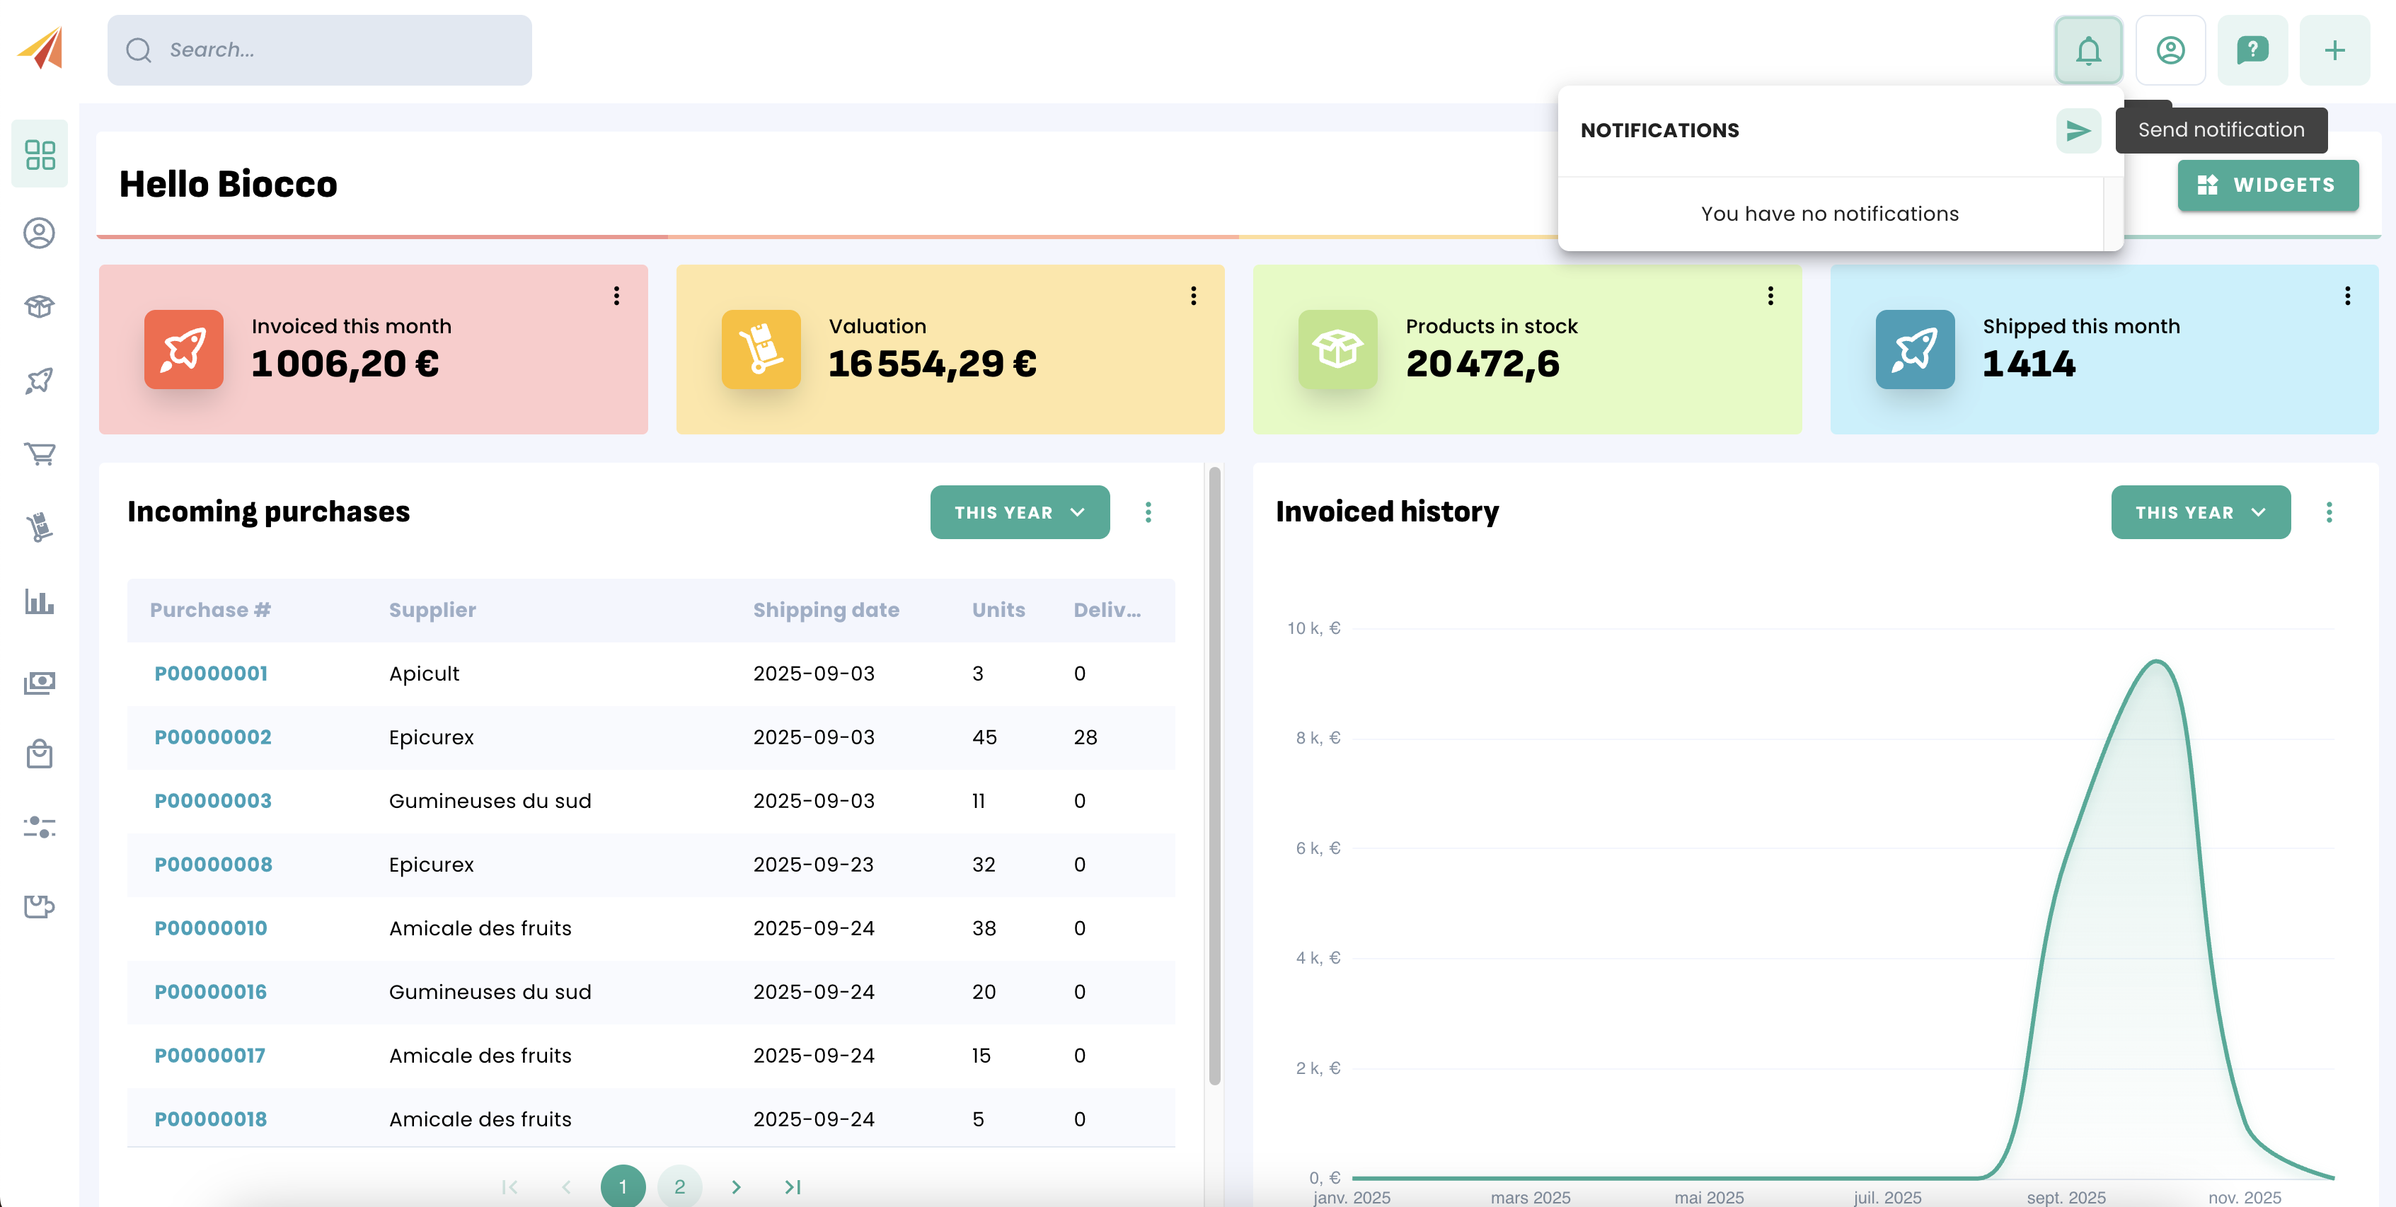The image size is (2396, 1207).
Task: Click the notifications bell icon
Action: click(2087, 50)
